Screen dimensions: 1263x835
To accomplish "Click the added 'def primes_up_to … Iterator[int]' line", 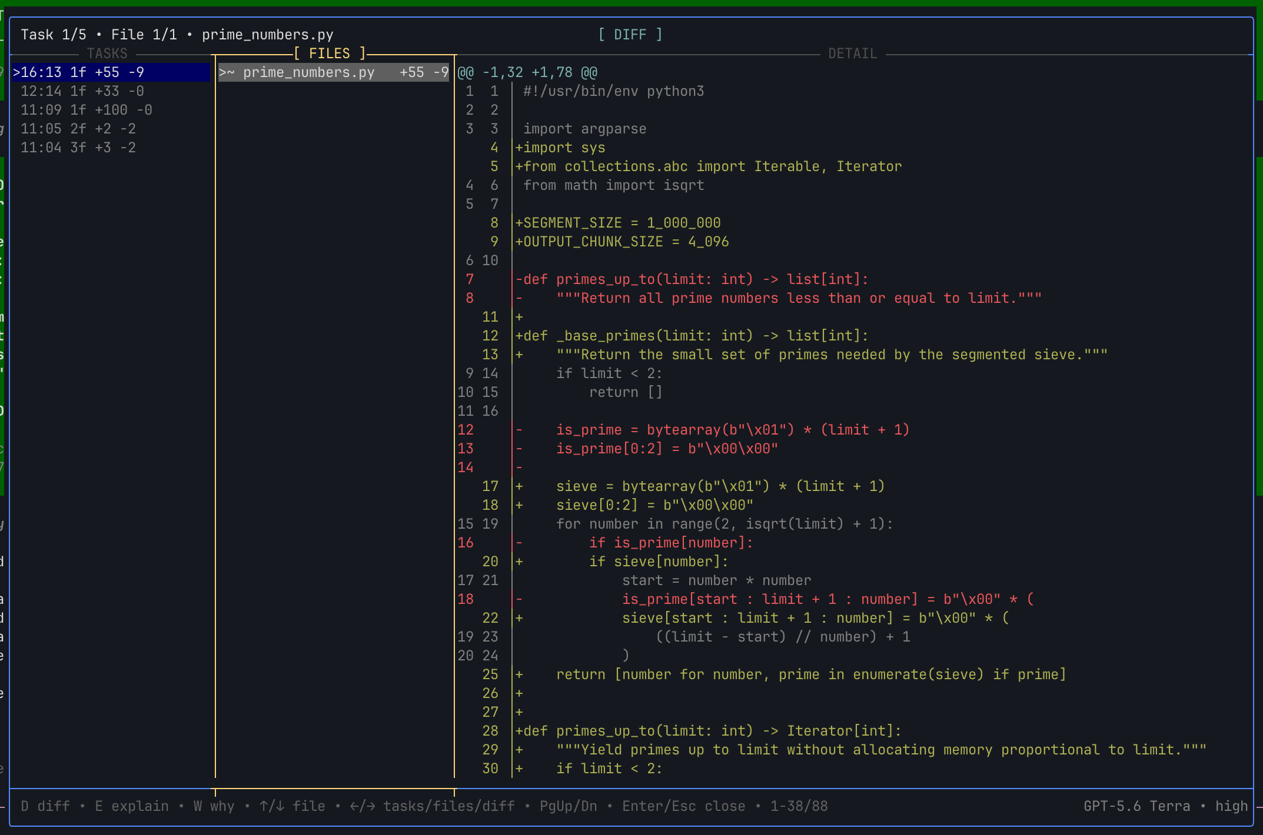I will click(x=709, y=731).
